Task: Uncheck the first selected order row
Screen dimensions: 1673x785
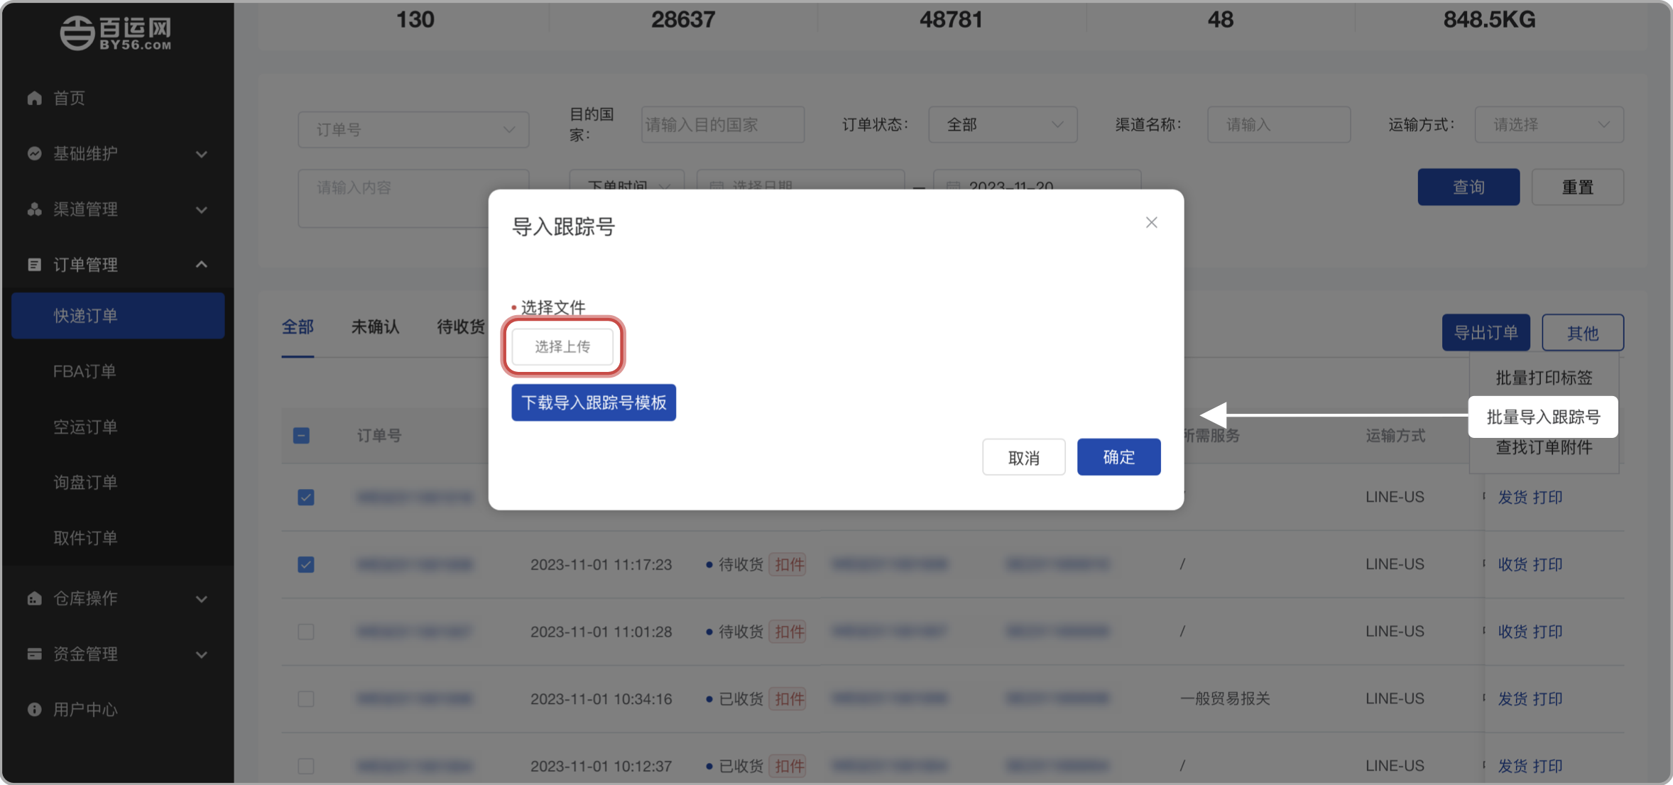Action: pyautogui.click(x=305, y=497)
